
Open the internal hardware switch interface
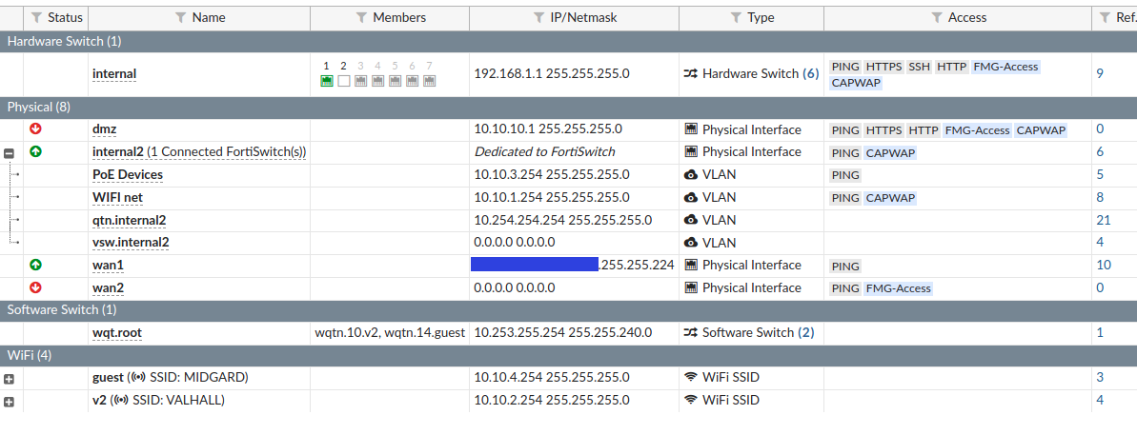pos(114,73)
